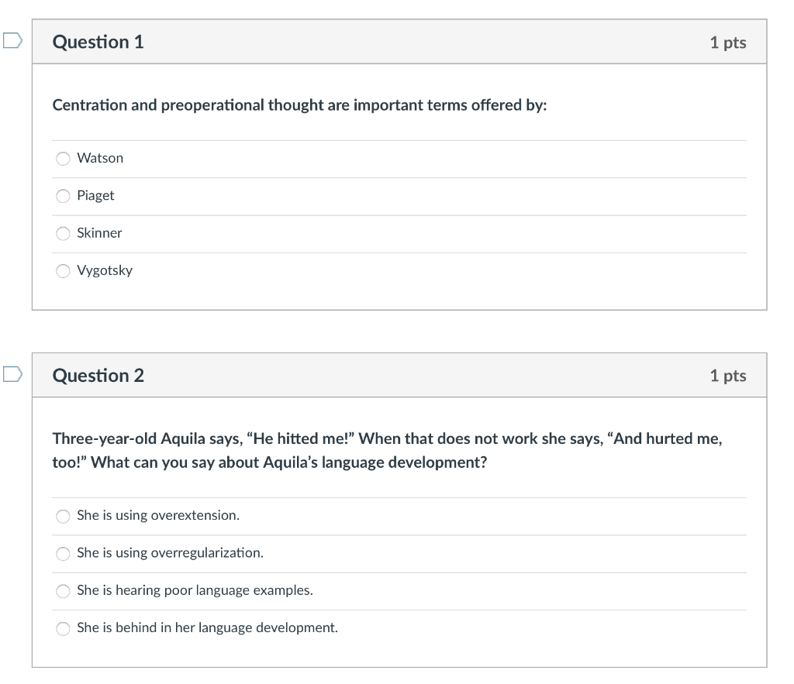794x684 pixels.
Task: Click the Skinner answer label text
Action: (x=99, y=232)
